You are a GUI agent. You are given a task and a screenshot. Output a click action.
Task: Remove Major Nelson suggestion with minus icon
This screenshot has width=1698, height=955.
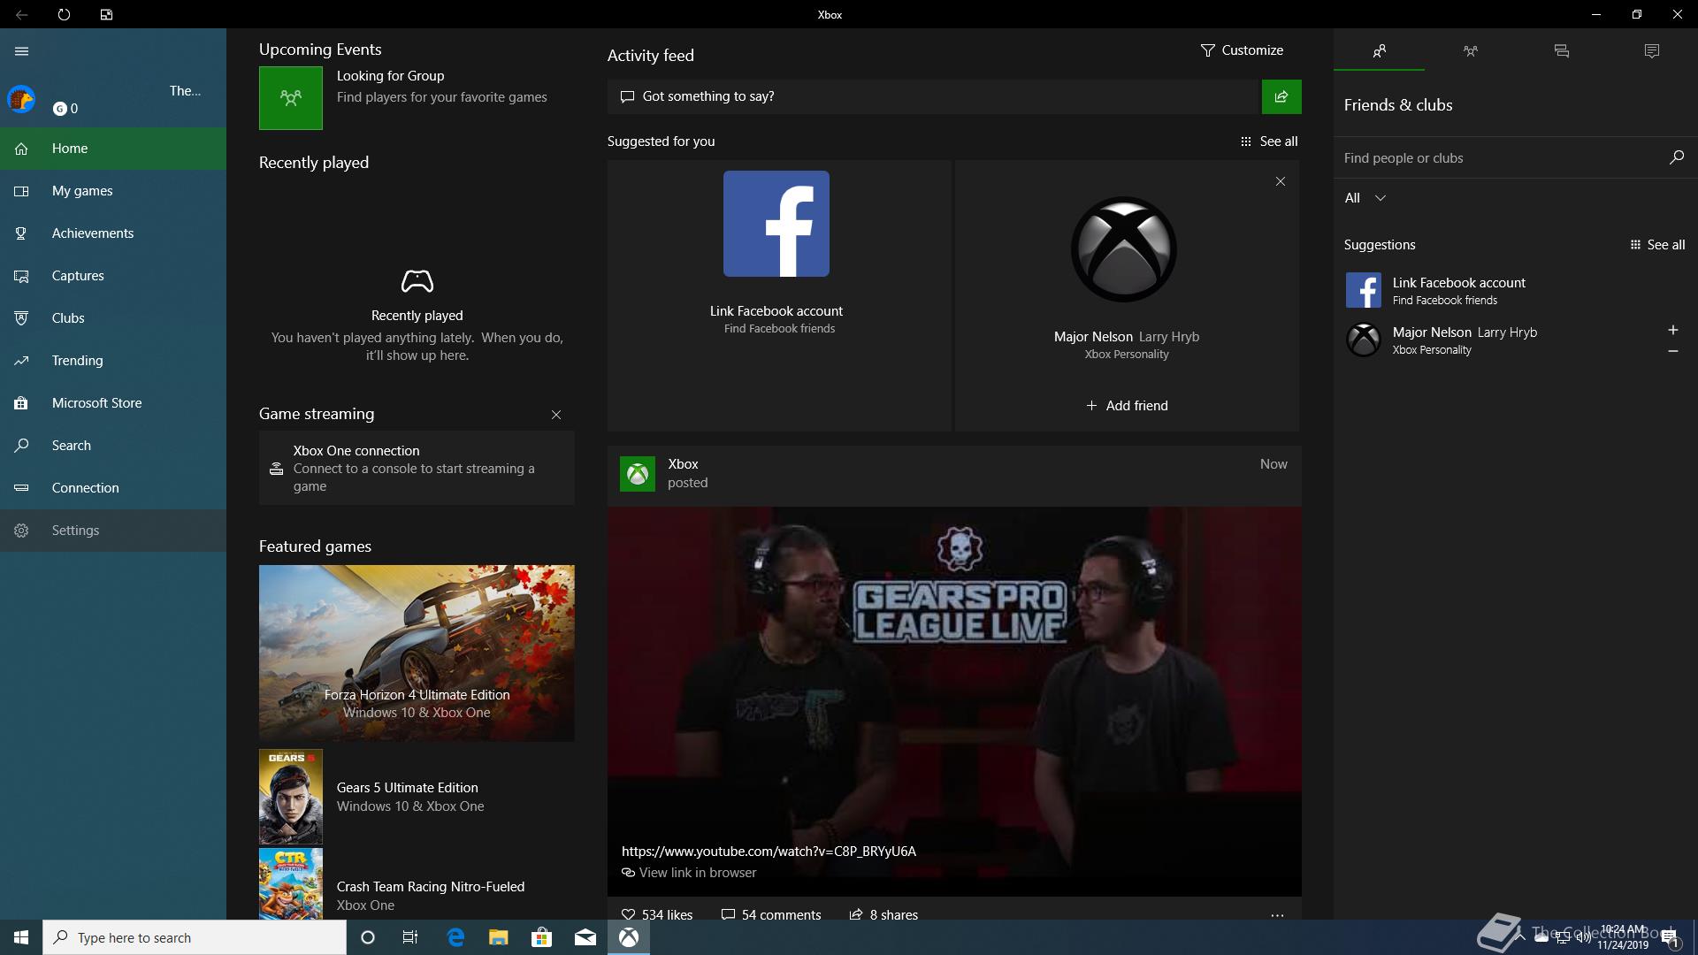point(1672,351)
